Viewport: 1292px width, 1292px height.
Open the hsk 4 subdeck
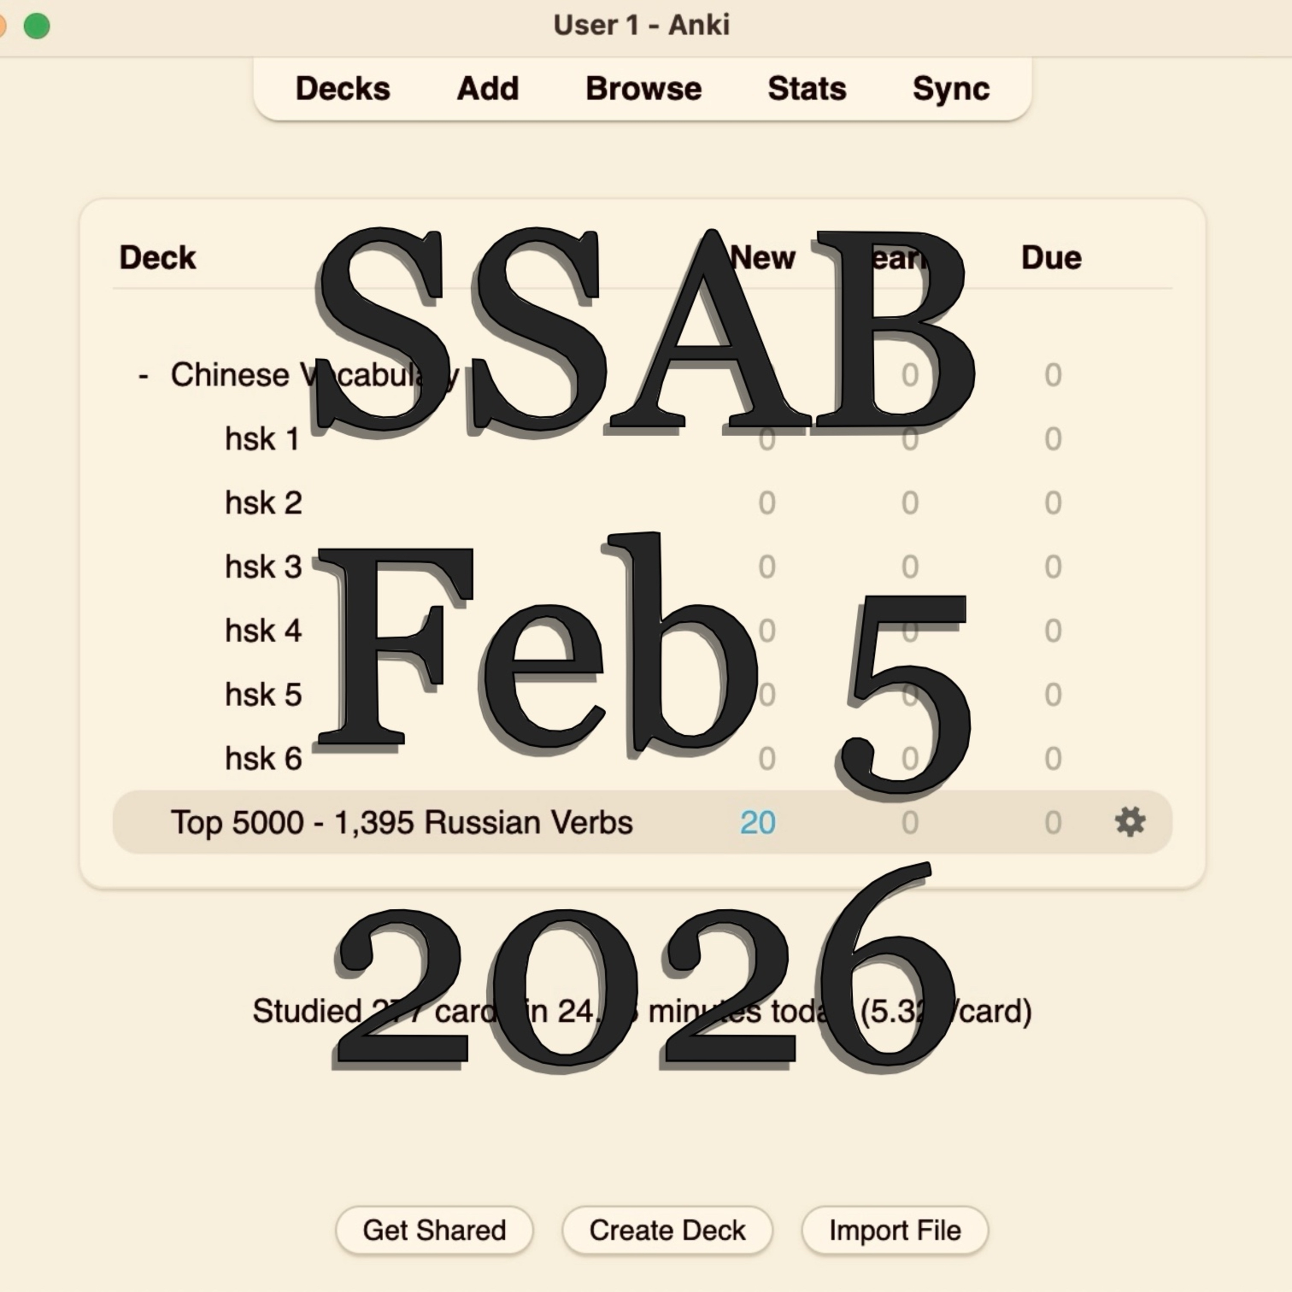point(264,630)
